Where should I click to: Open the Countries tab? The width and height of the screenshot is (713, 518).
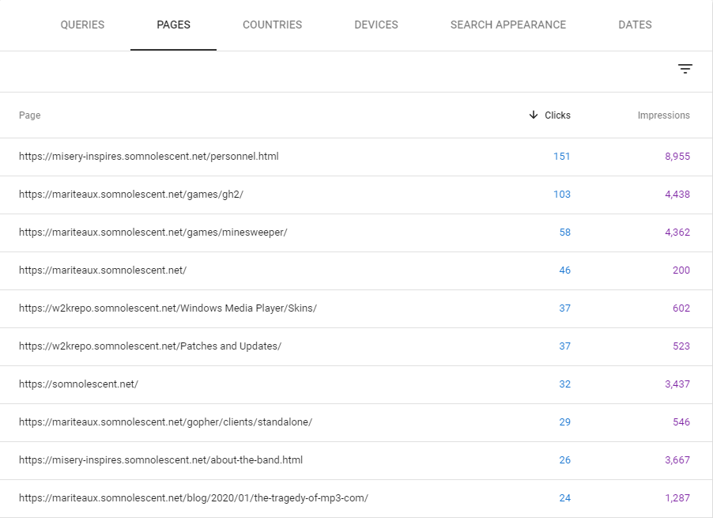272,25
